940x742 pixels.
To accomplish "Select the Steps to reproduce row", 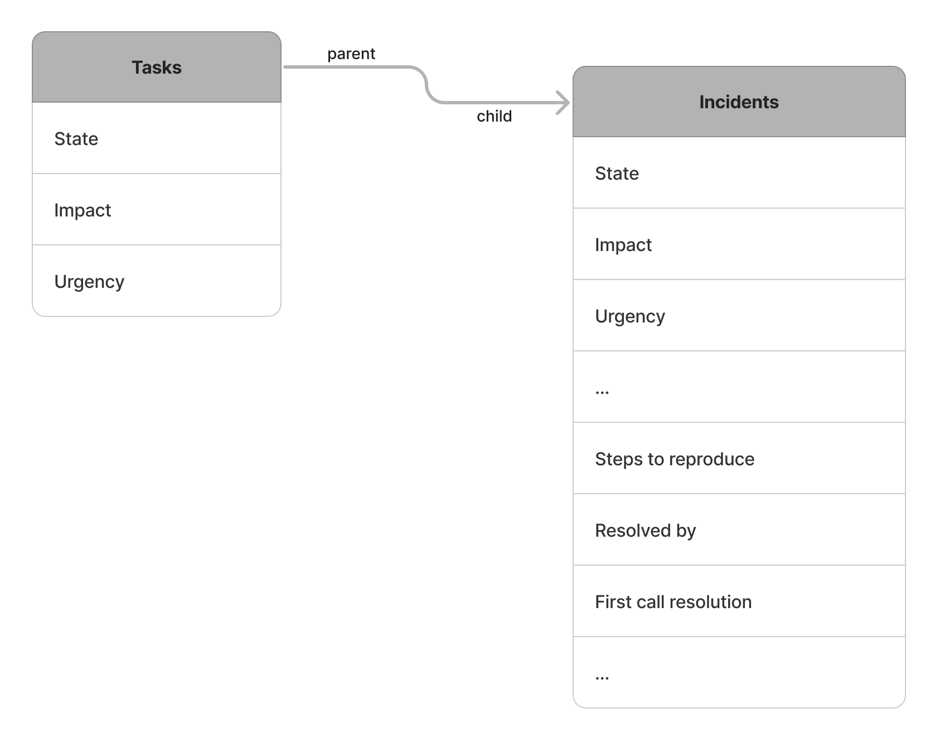I will pyautogui.click(x=739, y=459).
